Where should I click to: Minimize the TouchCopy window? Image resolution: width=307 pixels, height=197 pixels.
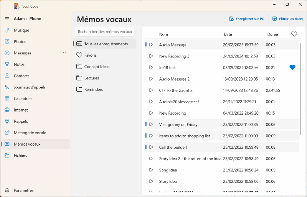coord(274,5)
